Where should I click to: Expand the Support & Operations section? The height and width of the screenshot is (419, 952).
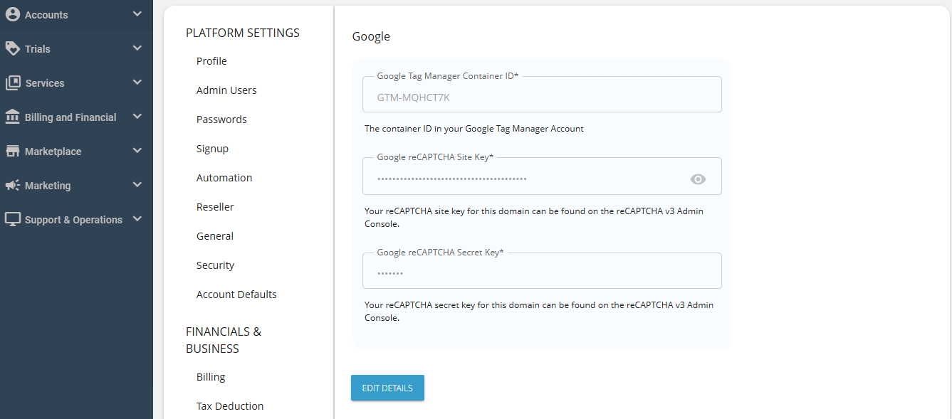click(137, 219)
